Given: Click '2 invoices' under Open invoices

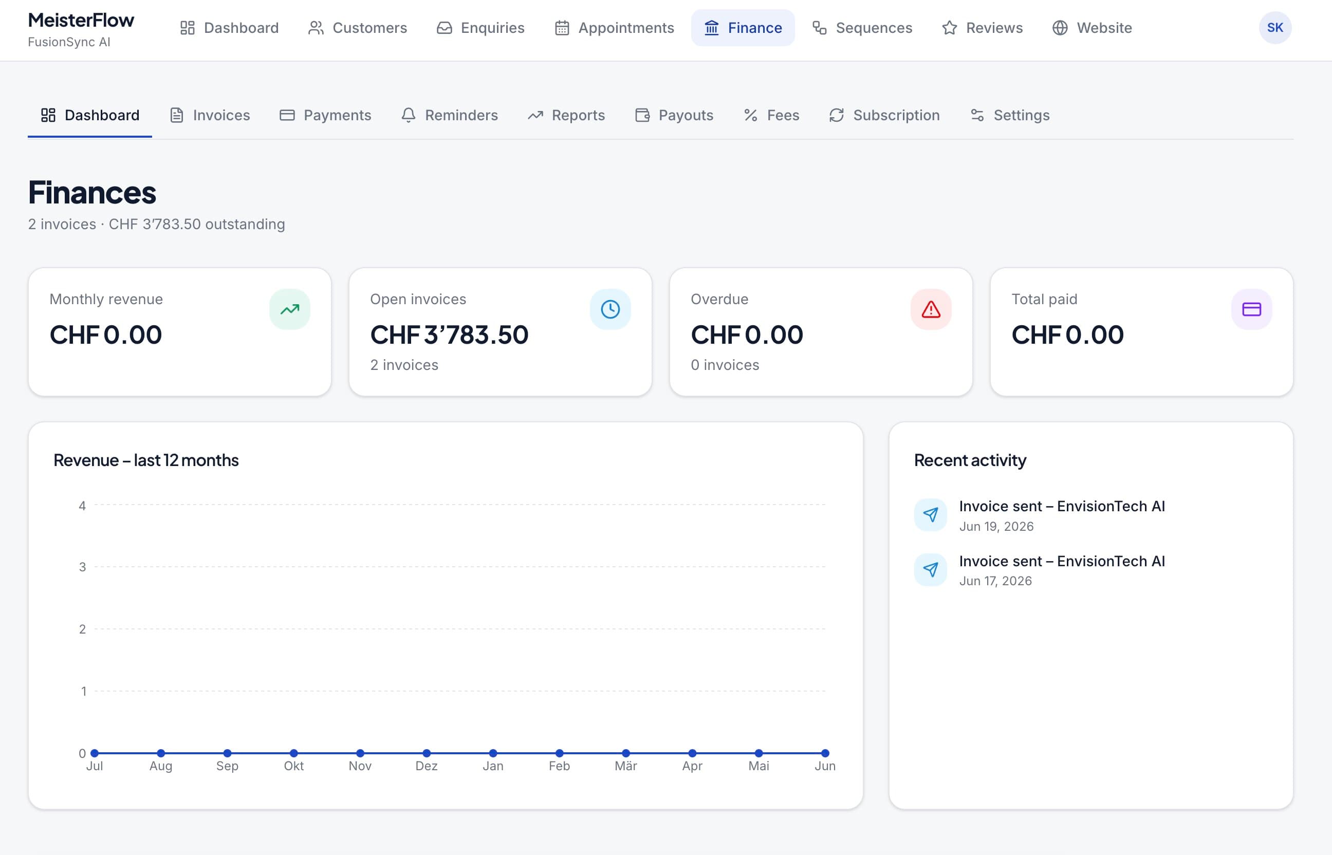Looking at the screenshot, I should 404,365.
